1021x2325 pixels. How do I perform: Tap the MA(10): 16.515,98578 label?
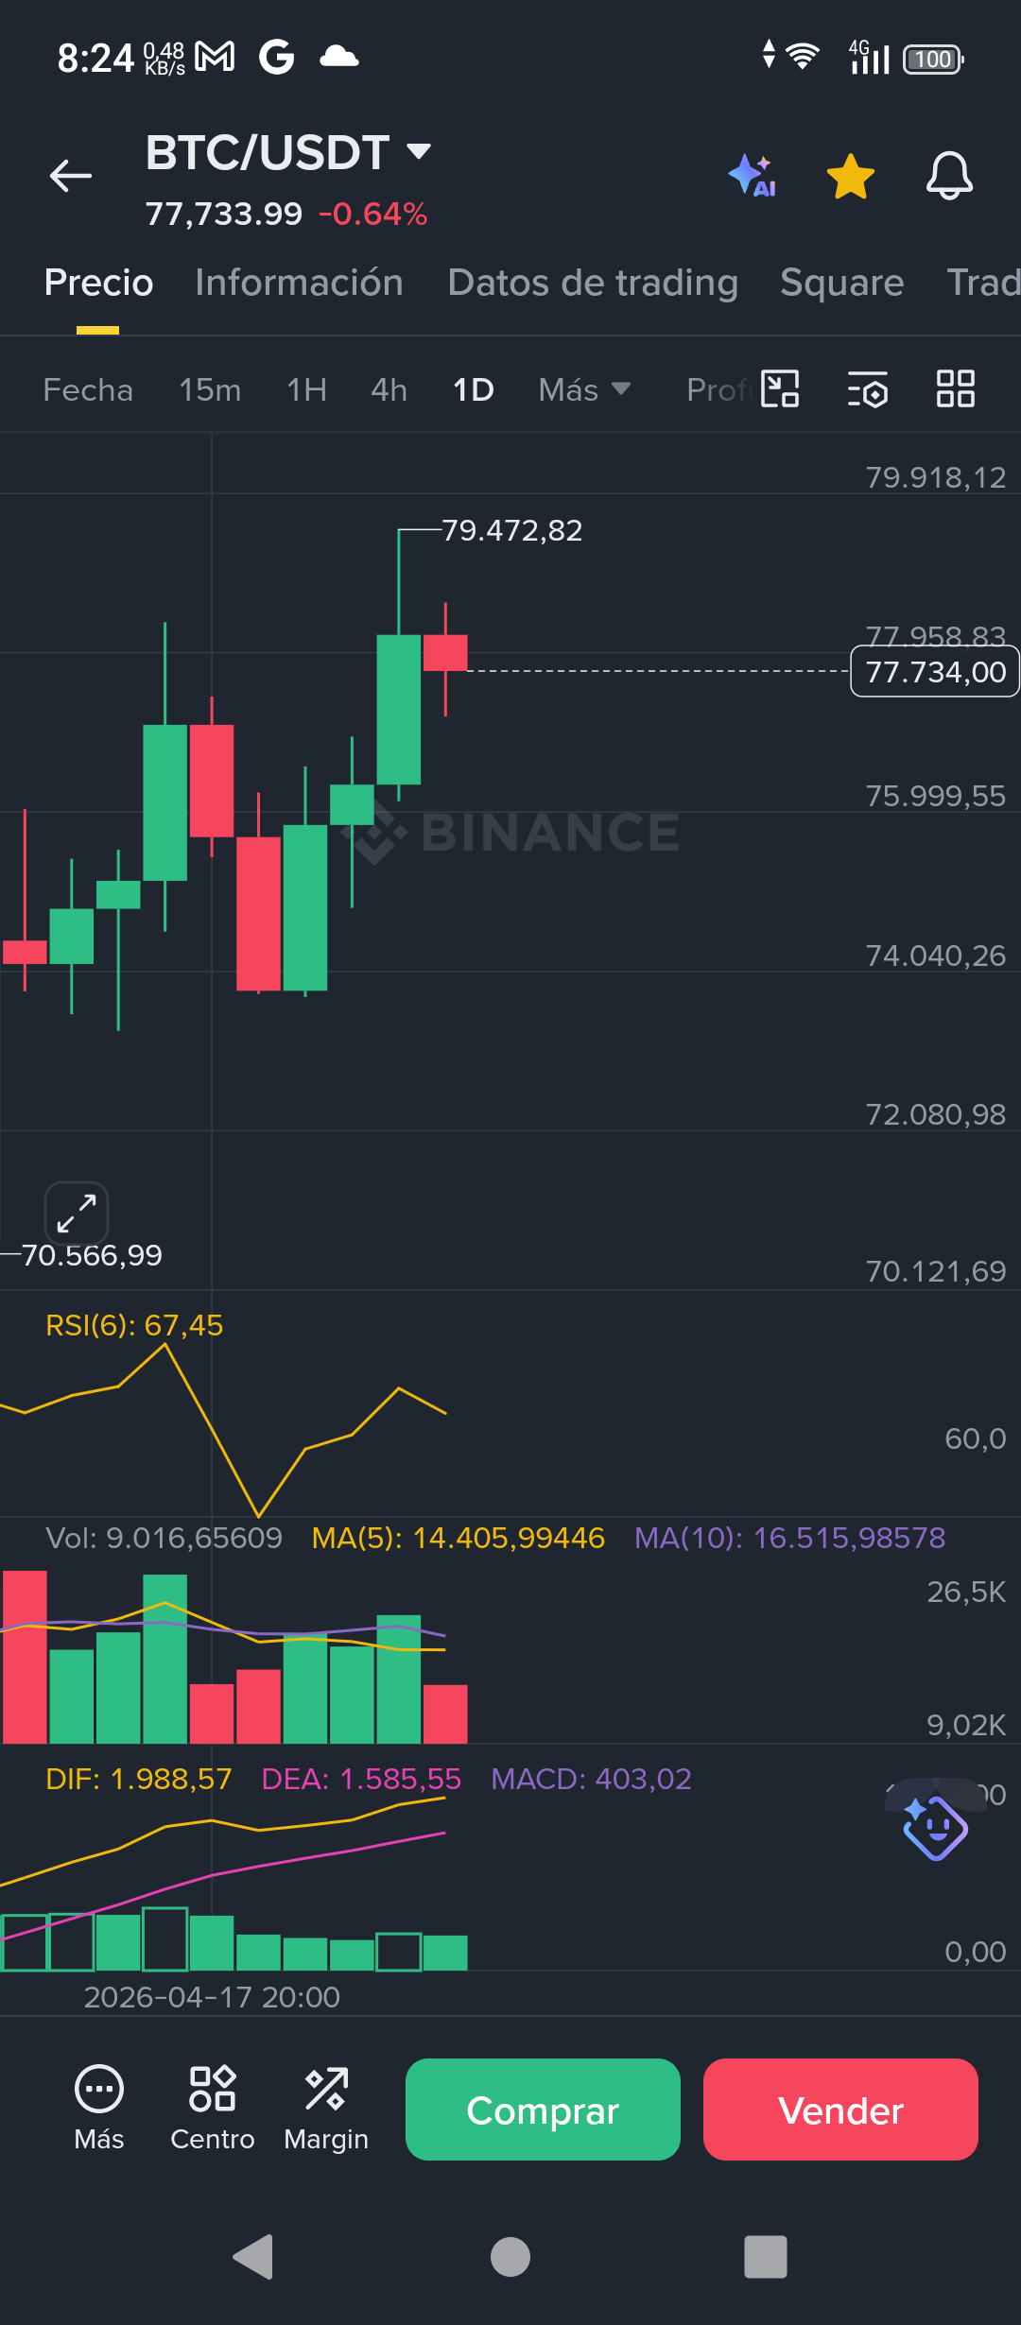(789, 1538)
